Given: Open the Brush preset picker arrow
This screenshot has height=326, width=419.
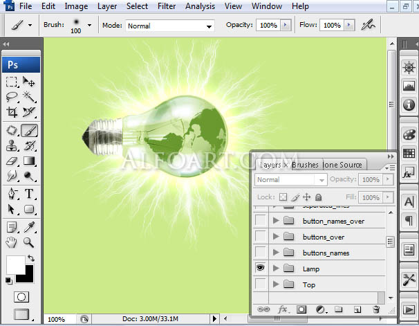Looking at the screenshot, I should [89, 25].
